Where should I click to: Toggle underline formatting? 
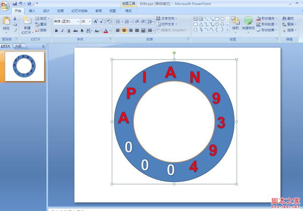point(69,31)
